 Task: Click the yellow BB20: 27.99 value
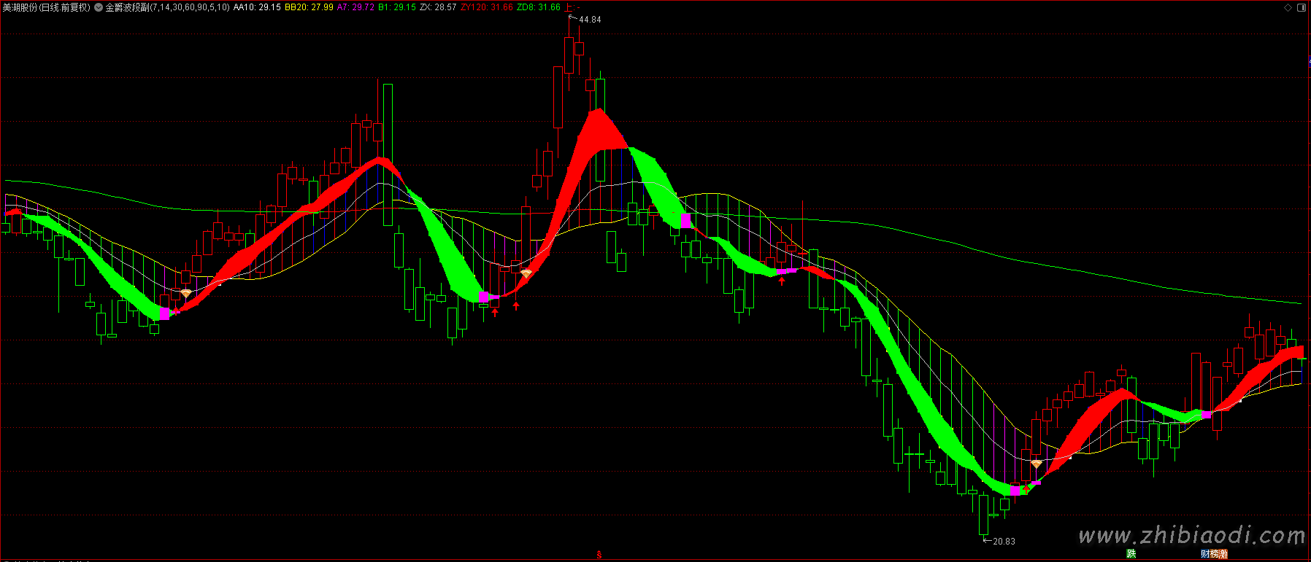[309, 7]
